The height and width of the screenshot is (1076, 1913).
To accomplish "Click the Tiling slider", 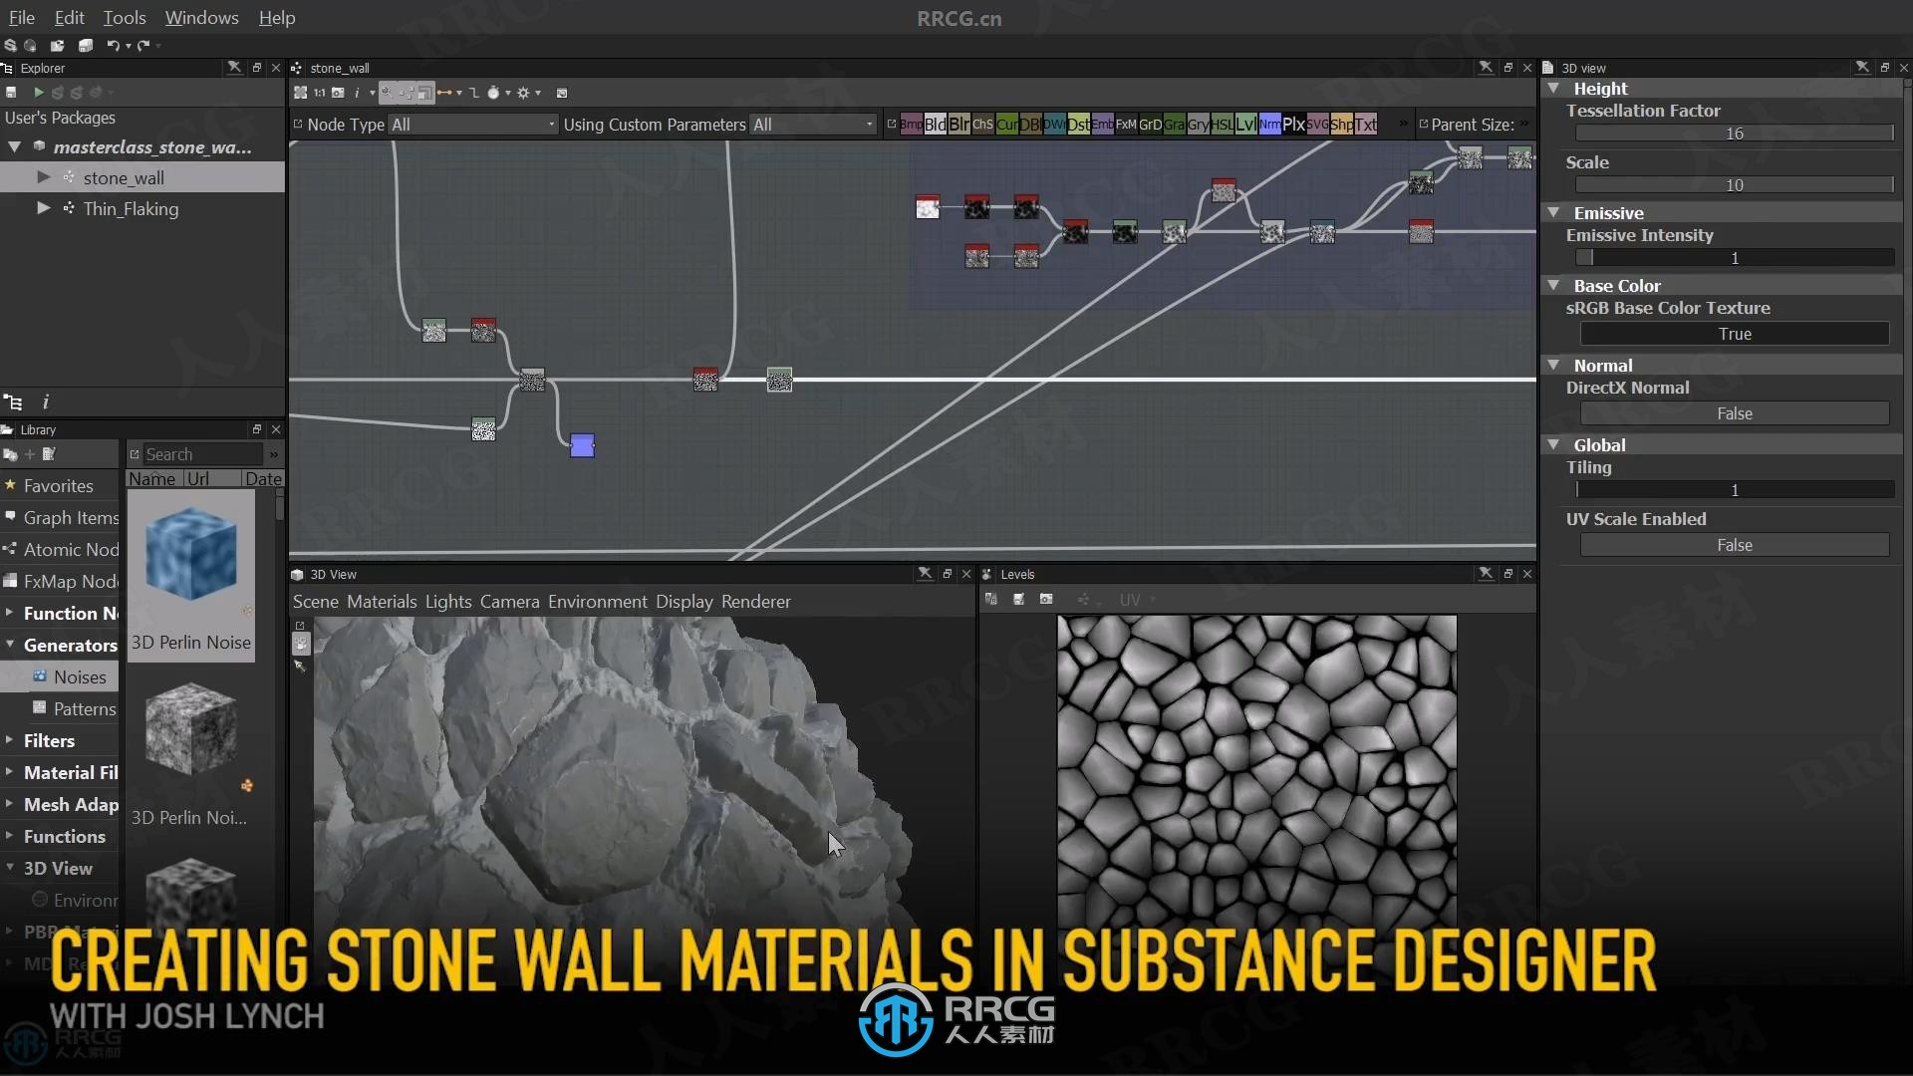I will point(1734,490).
